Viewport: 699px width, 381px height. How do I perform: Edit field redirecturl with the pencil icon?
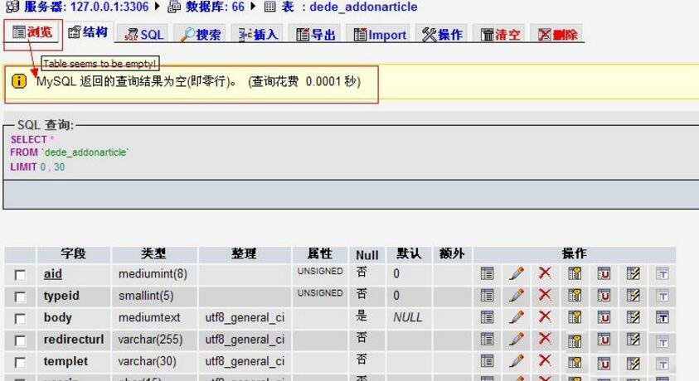[517, 339]
